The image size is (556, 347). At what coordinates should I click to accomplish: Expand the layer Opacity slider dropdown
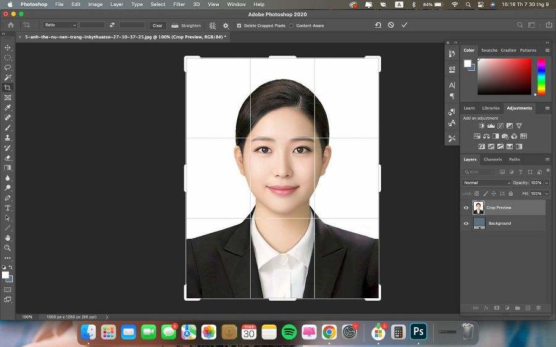[x=547, y=183]
